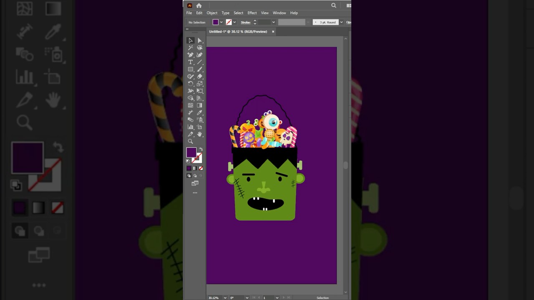The width and height of the screenshot is (534, 300).
Task: Choose the Gradient tool
Action: pos(200,105)
